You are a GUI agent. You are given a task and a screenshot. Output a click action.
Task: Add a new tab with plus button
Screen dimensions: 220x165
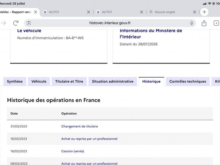(204, 12)
